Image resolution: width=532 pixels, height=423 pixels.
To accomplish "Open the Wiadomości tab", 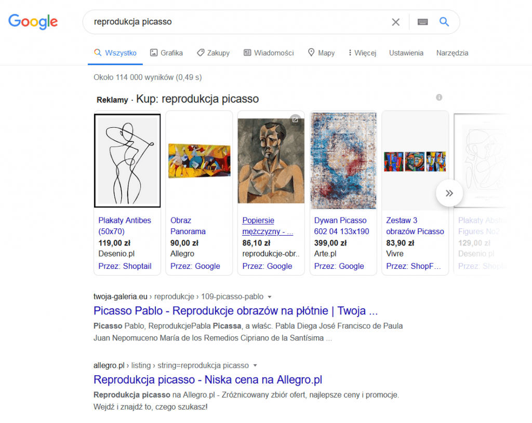I will tap(269, 53).
